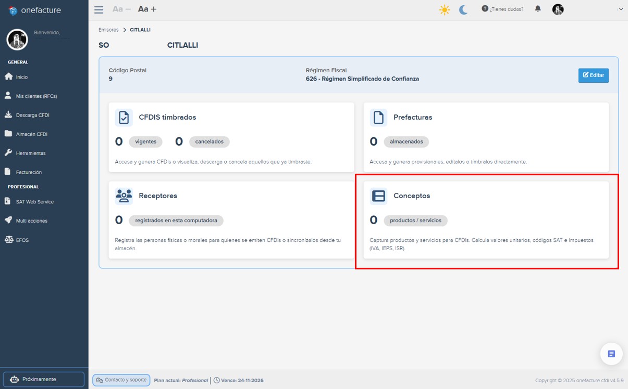Click the Editar button
Screen dimensions: 628x389
(593, 75)
